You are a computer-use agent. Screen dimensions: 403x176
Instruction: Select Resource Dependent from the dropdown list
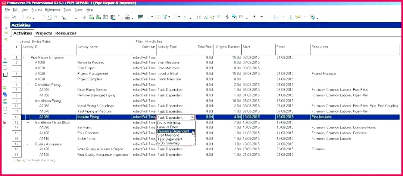pyautogui.click(x=173, y=131)
